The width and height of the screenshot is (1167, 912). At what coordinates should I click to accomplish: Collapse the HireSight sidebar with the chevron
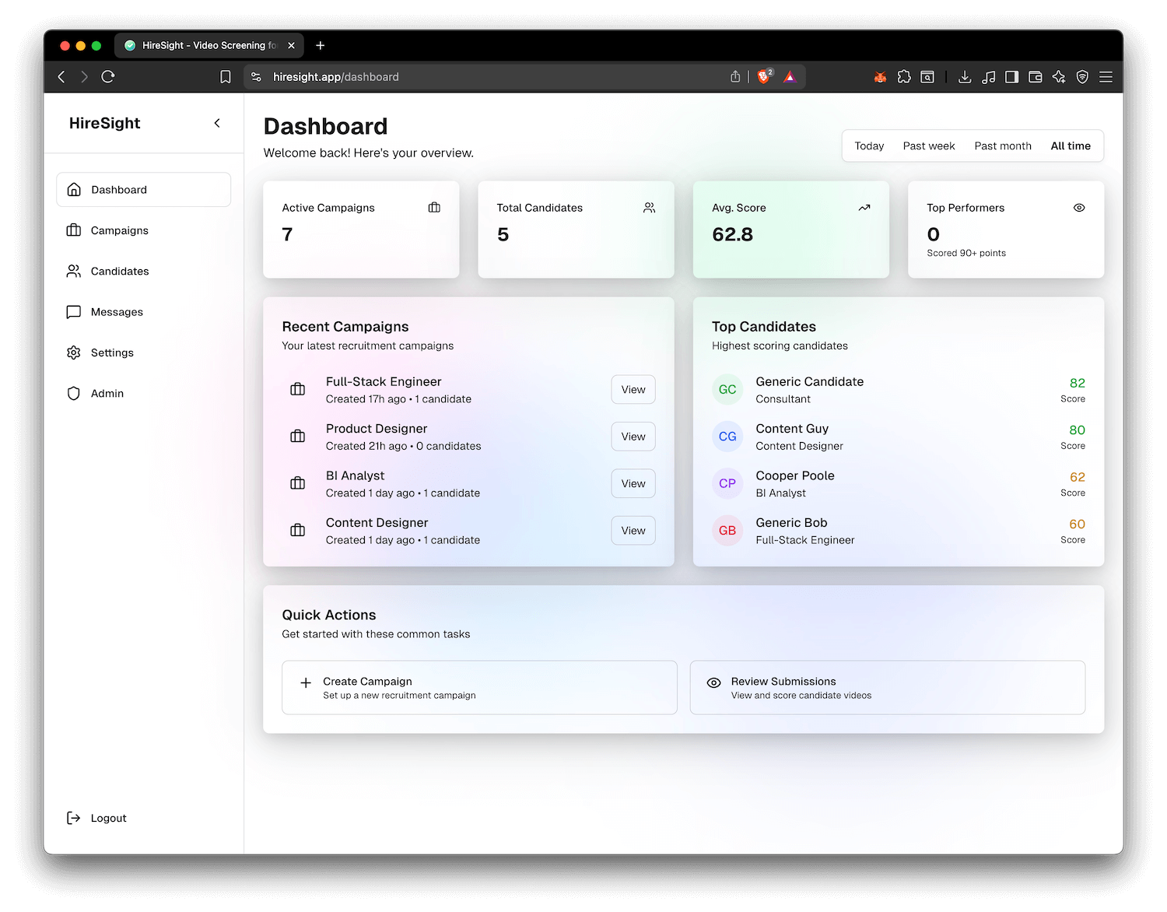(x=217, y=123)
